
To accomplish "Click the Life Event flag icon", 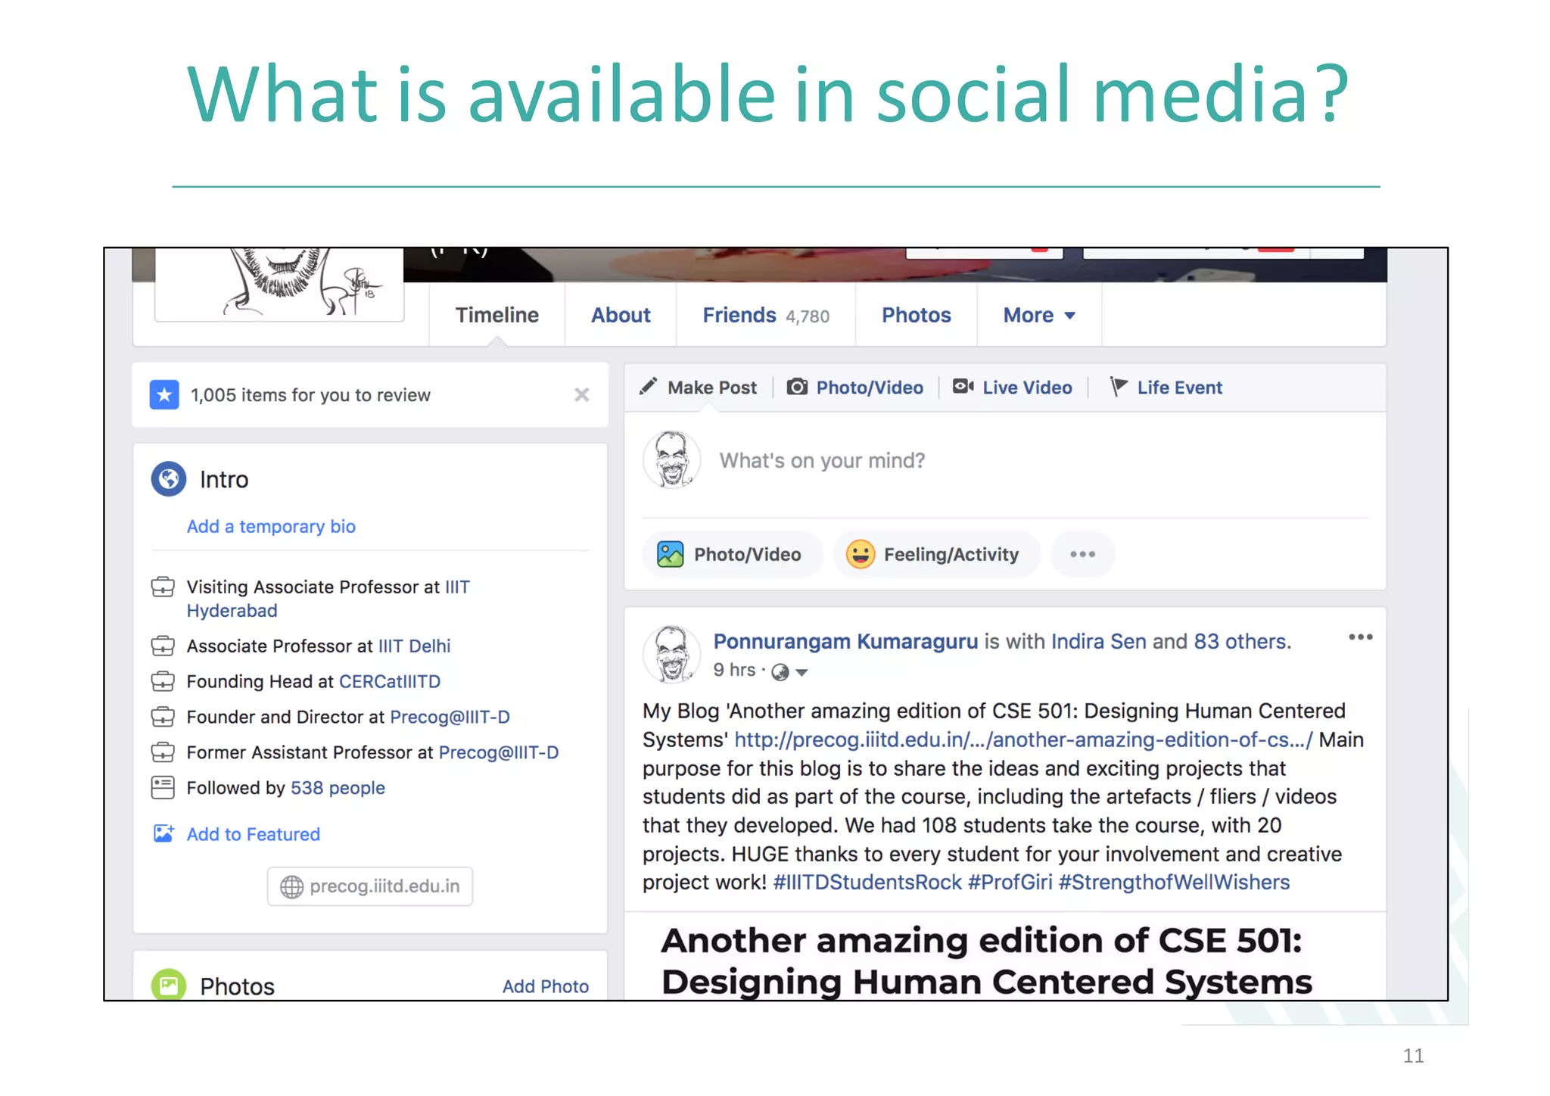I will pos(1118,386).
